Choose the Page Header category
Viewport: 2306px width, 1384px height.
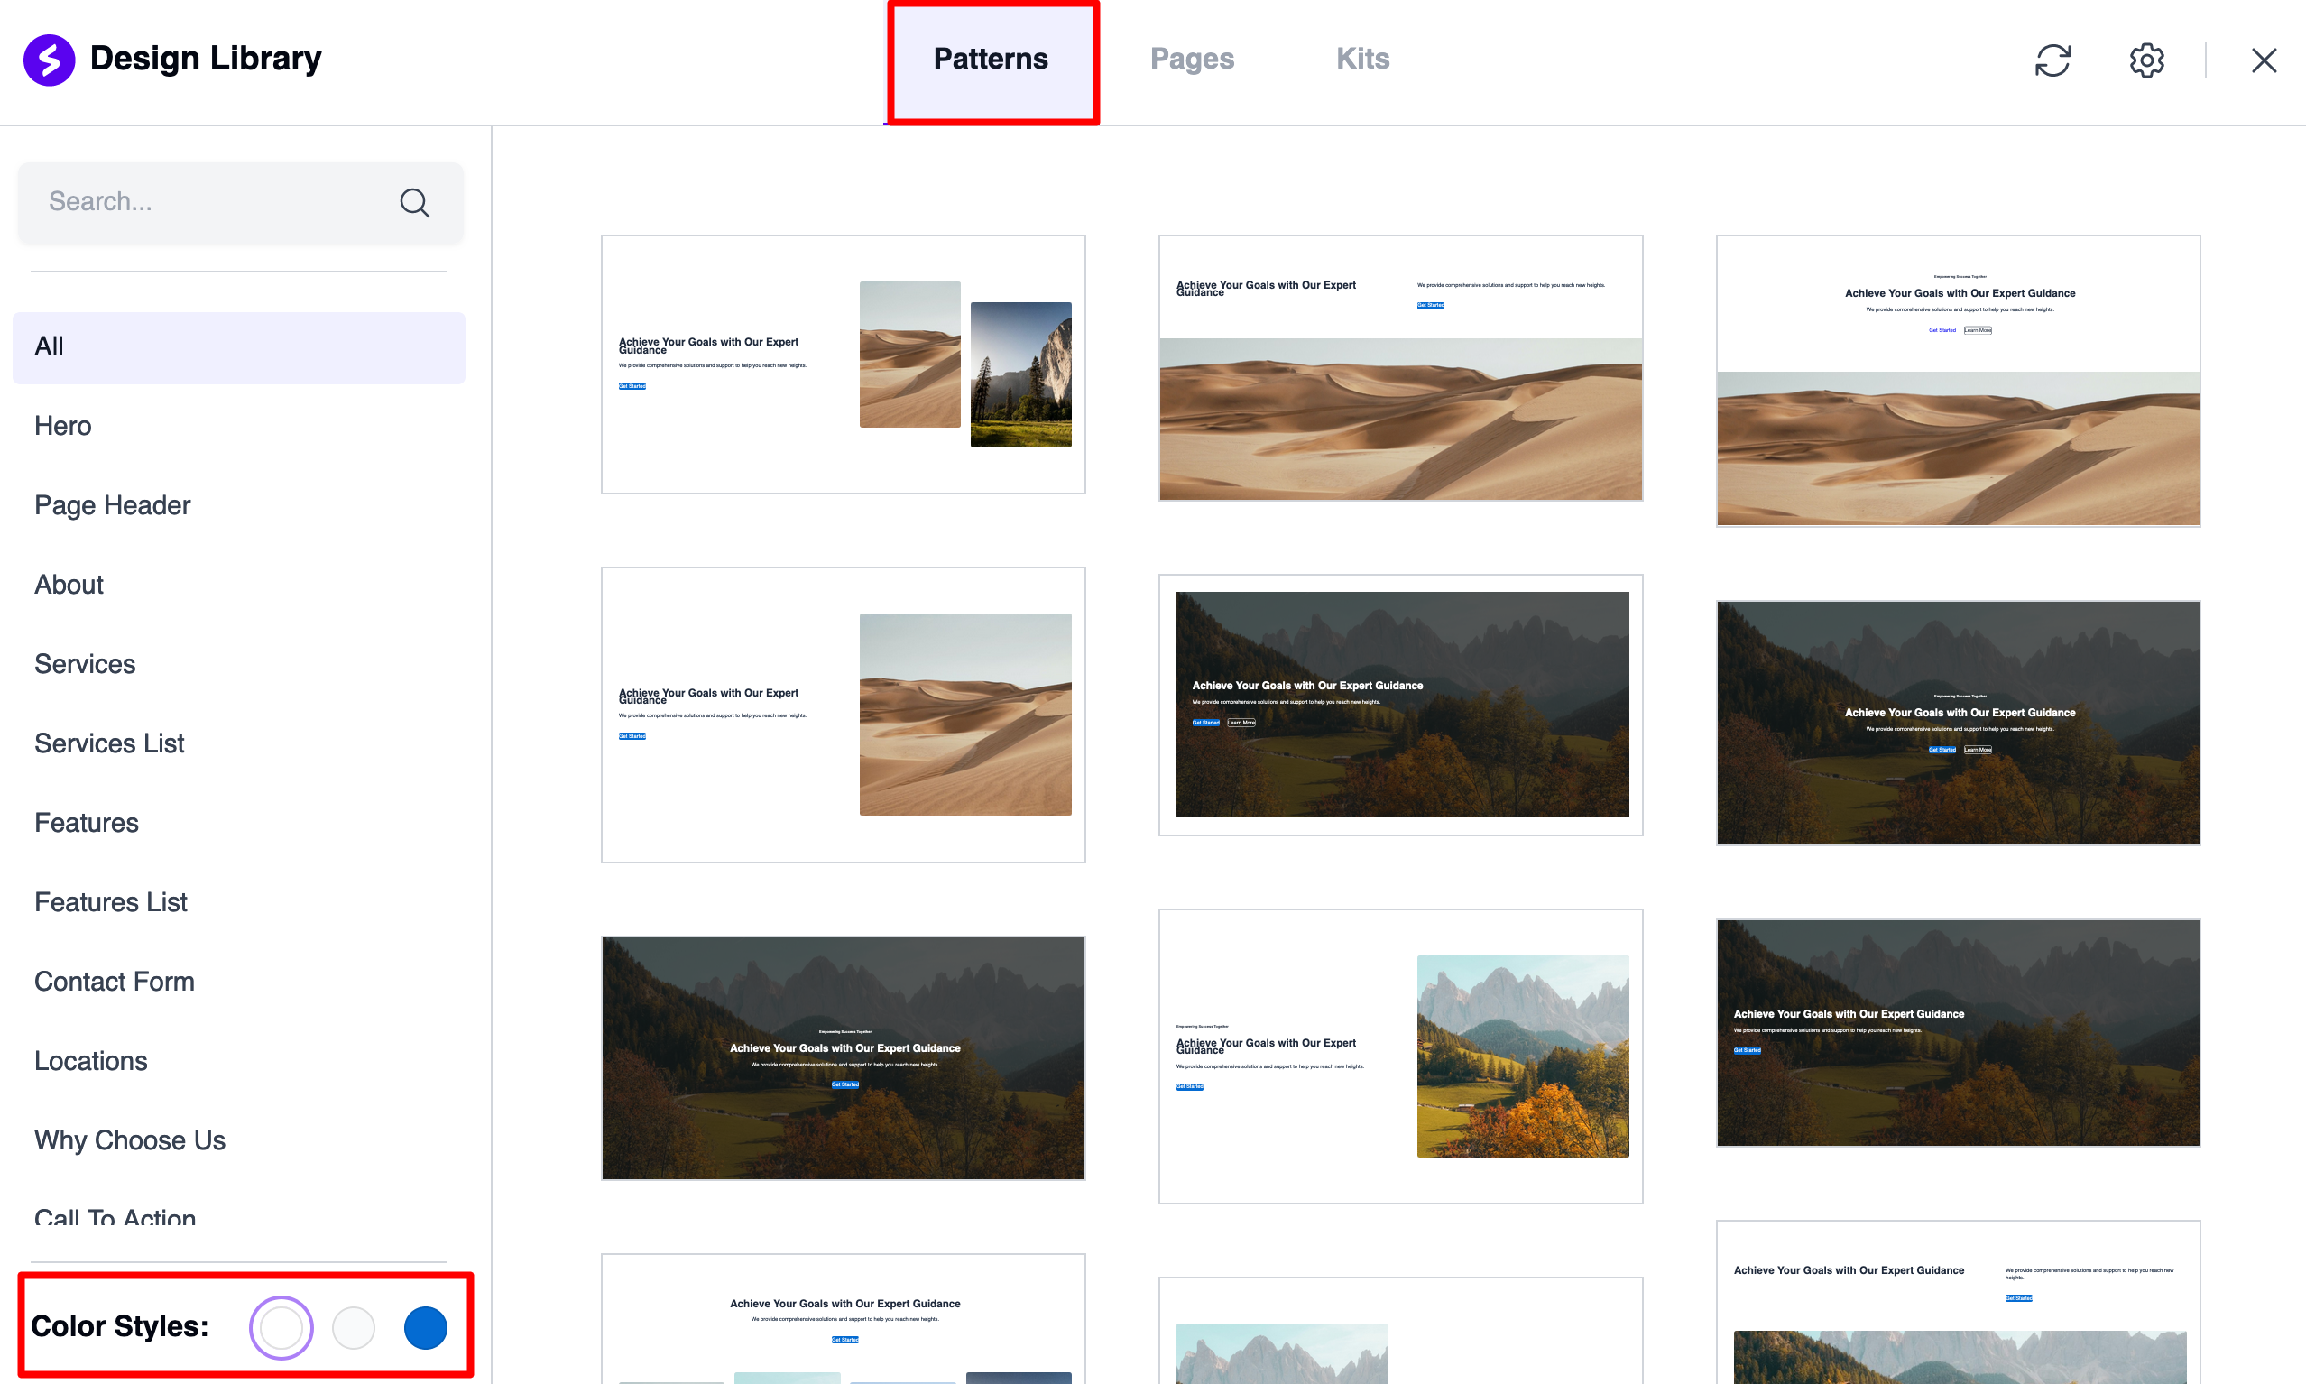pos(112,505)
